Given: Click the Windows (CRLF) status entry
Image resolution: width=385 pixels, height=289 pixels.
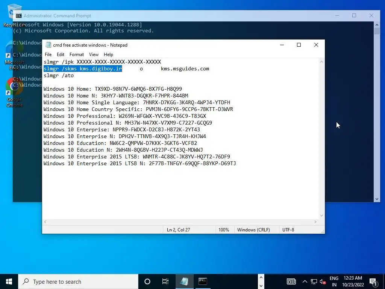Looking at the screenshot, I should (x=253, y=230).
